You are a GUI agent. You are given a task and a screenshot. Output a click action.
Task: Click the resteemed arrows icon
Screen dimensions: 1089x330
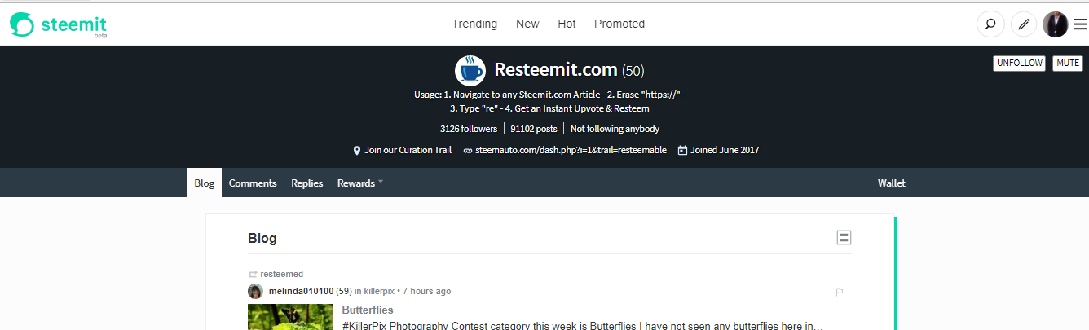point(253,275)
